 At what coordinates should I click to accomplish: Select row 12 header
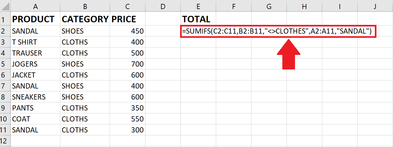click(5, 141)
